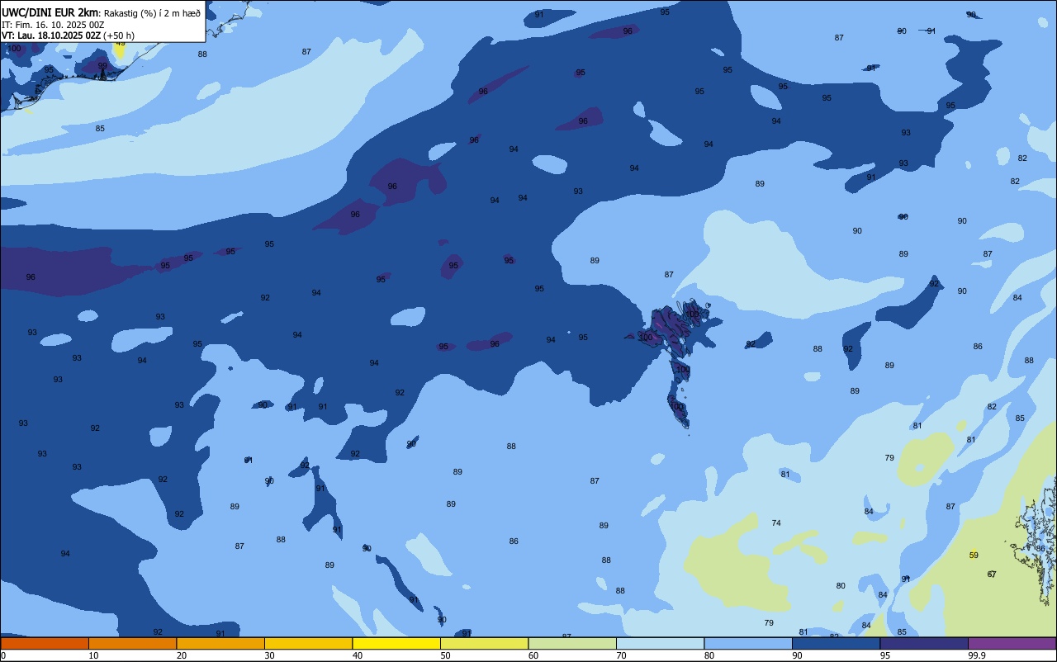Click the navy 95–99.9 legend swatch
This screenshot has height=662, width=1057.
[924, 643]
